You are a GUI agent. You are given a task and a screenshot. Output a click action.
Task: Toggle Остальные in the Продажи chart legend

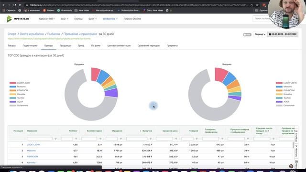[x=19, y=106]
